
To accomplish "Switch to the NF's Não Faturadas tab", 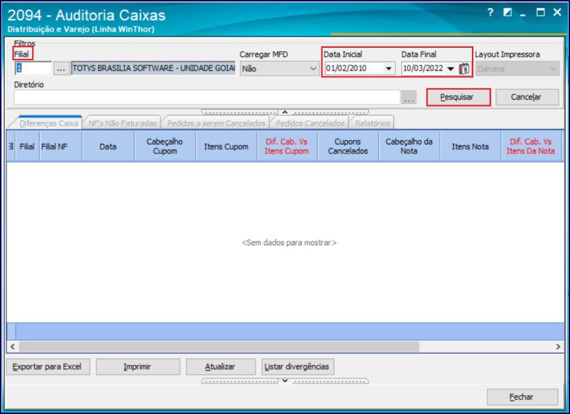I will click(x=122, y=124).
